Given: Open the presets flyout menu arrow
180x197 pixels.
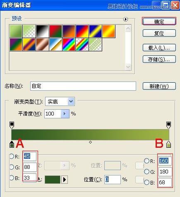Looking at the screenshot, I should click(125, 19).
